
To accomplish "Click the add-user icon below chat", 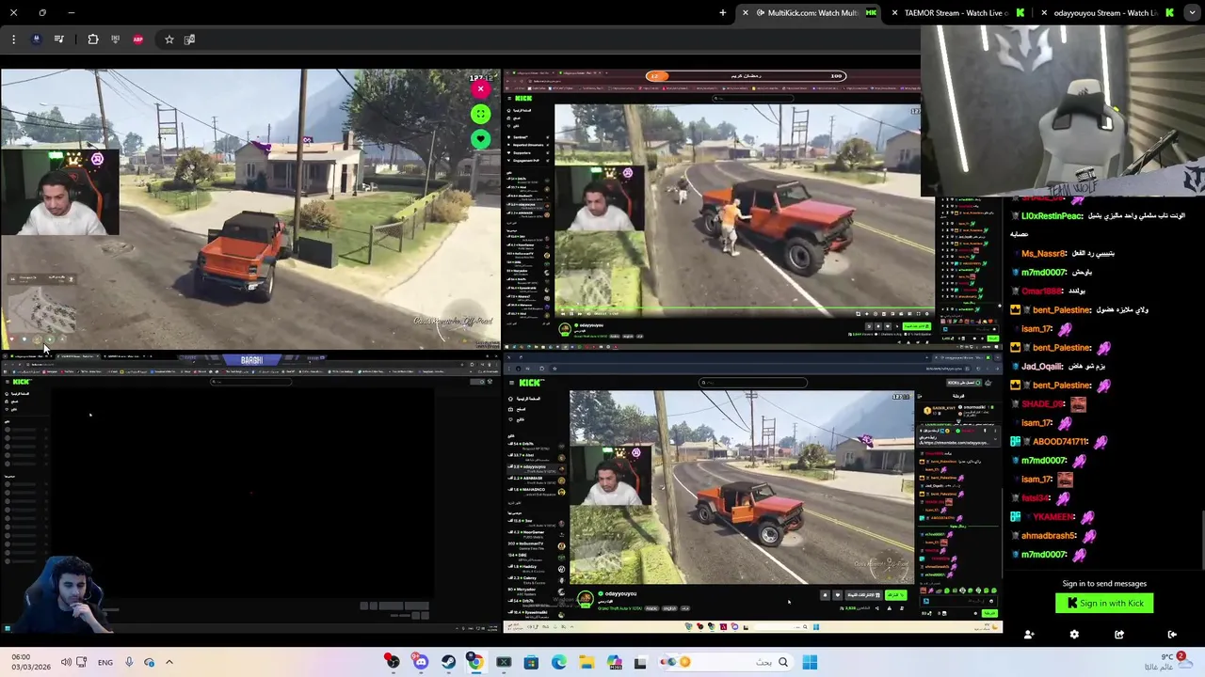I will [1028, 635].
